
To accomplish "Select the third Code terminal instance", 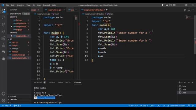I will [x=187, y=93].
